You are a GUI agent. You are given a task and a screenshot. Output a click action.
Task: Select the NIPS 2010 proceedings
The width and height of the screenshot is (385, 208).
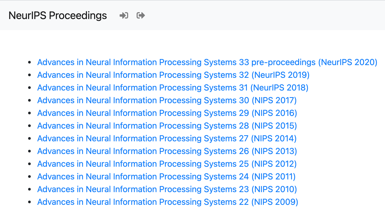(x=167, y=189)
